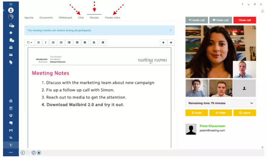Switch to the Documents tab
The width and height of the screenshot is (268, 159).
point(46,18)
